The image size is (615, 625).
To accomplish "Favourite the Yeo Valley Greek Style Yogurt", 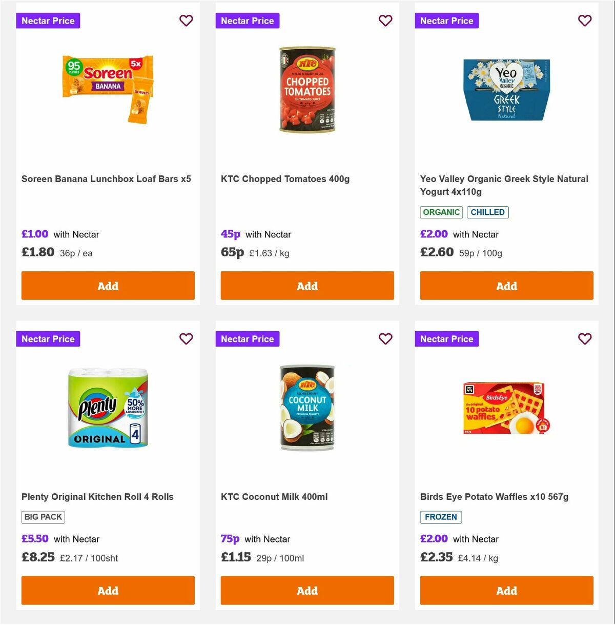I will 585,21.
